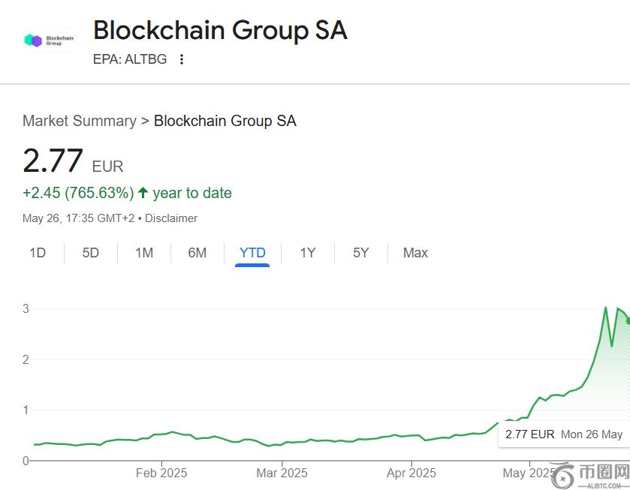Open the three-dot menu beside EPA: ALTBG
630x490 pixels.
(182, 59)
